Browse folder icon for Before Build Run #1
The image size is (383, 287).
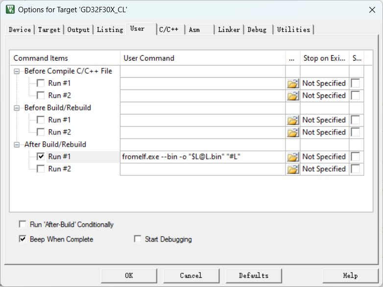[x=293, y=120]
